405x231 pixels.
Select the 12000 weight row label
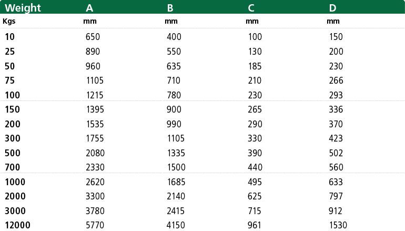pos(17,226)
